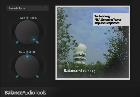Click the Reverb Type value 1
Viewport: 140px width, 97px height.
(x=46, y=8)
